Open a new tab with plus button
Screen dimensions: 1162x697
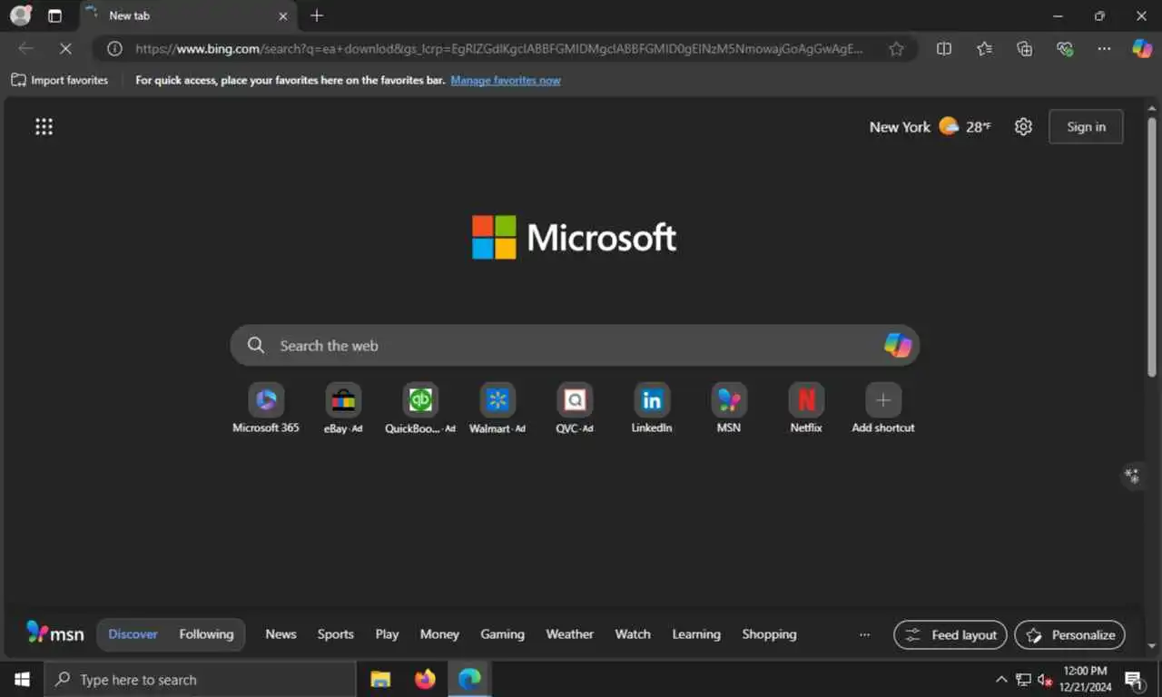316,15
